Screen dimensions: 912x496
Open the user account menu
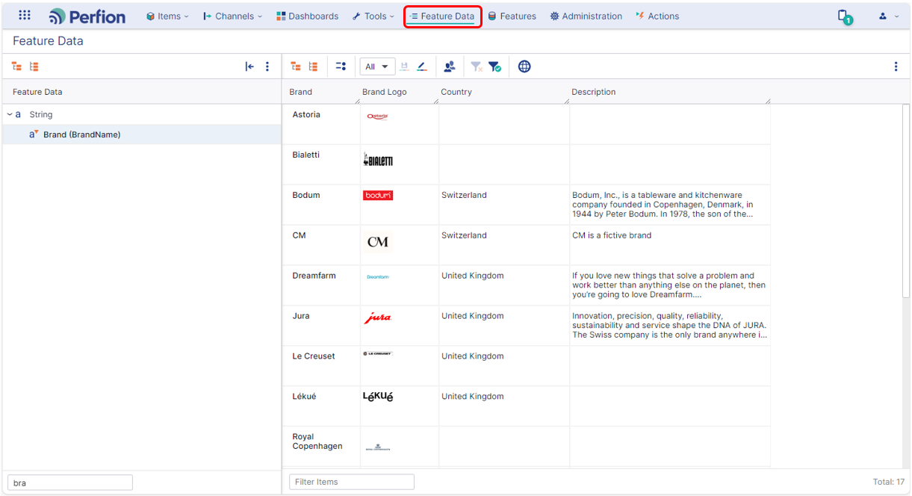coord(888,16)
